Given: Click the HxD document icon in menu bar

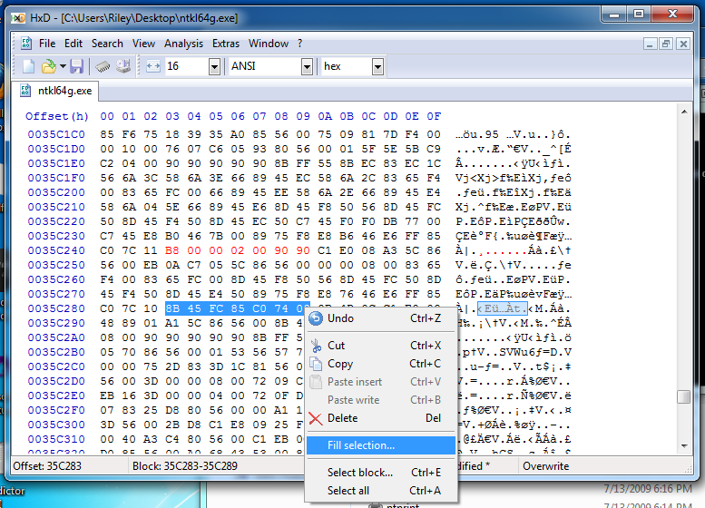Looking at the screenshot, I should (x=26, y=44).
